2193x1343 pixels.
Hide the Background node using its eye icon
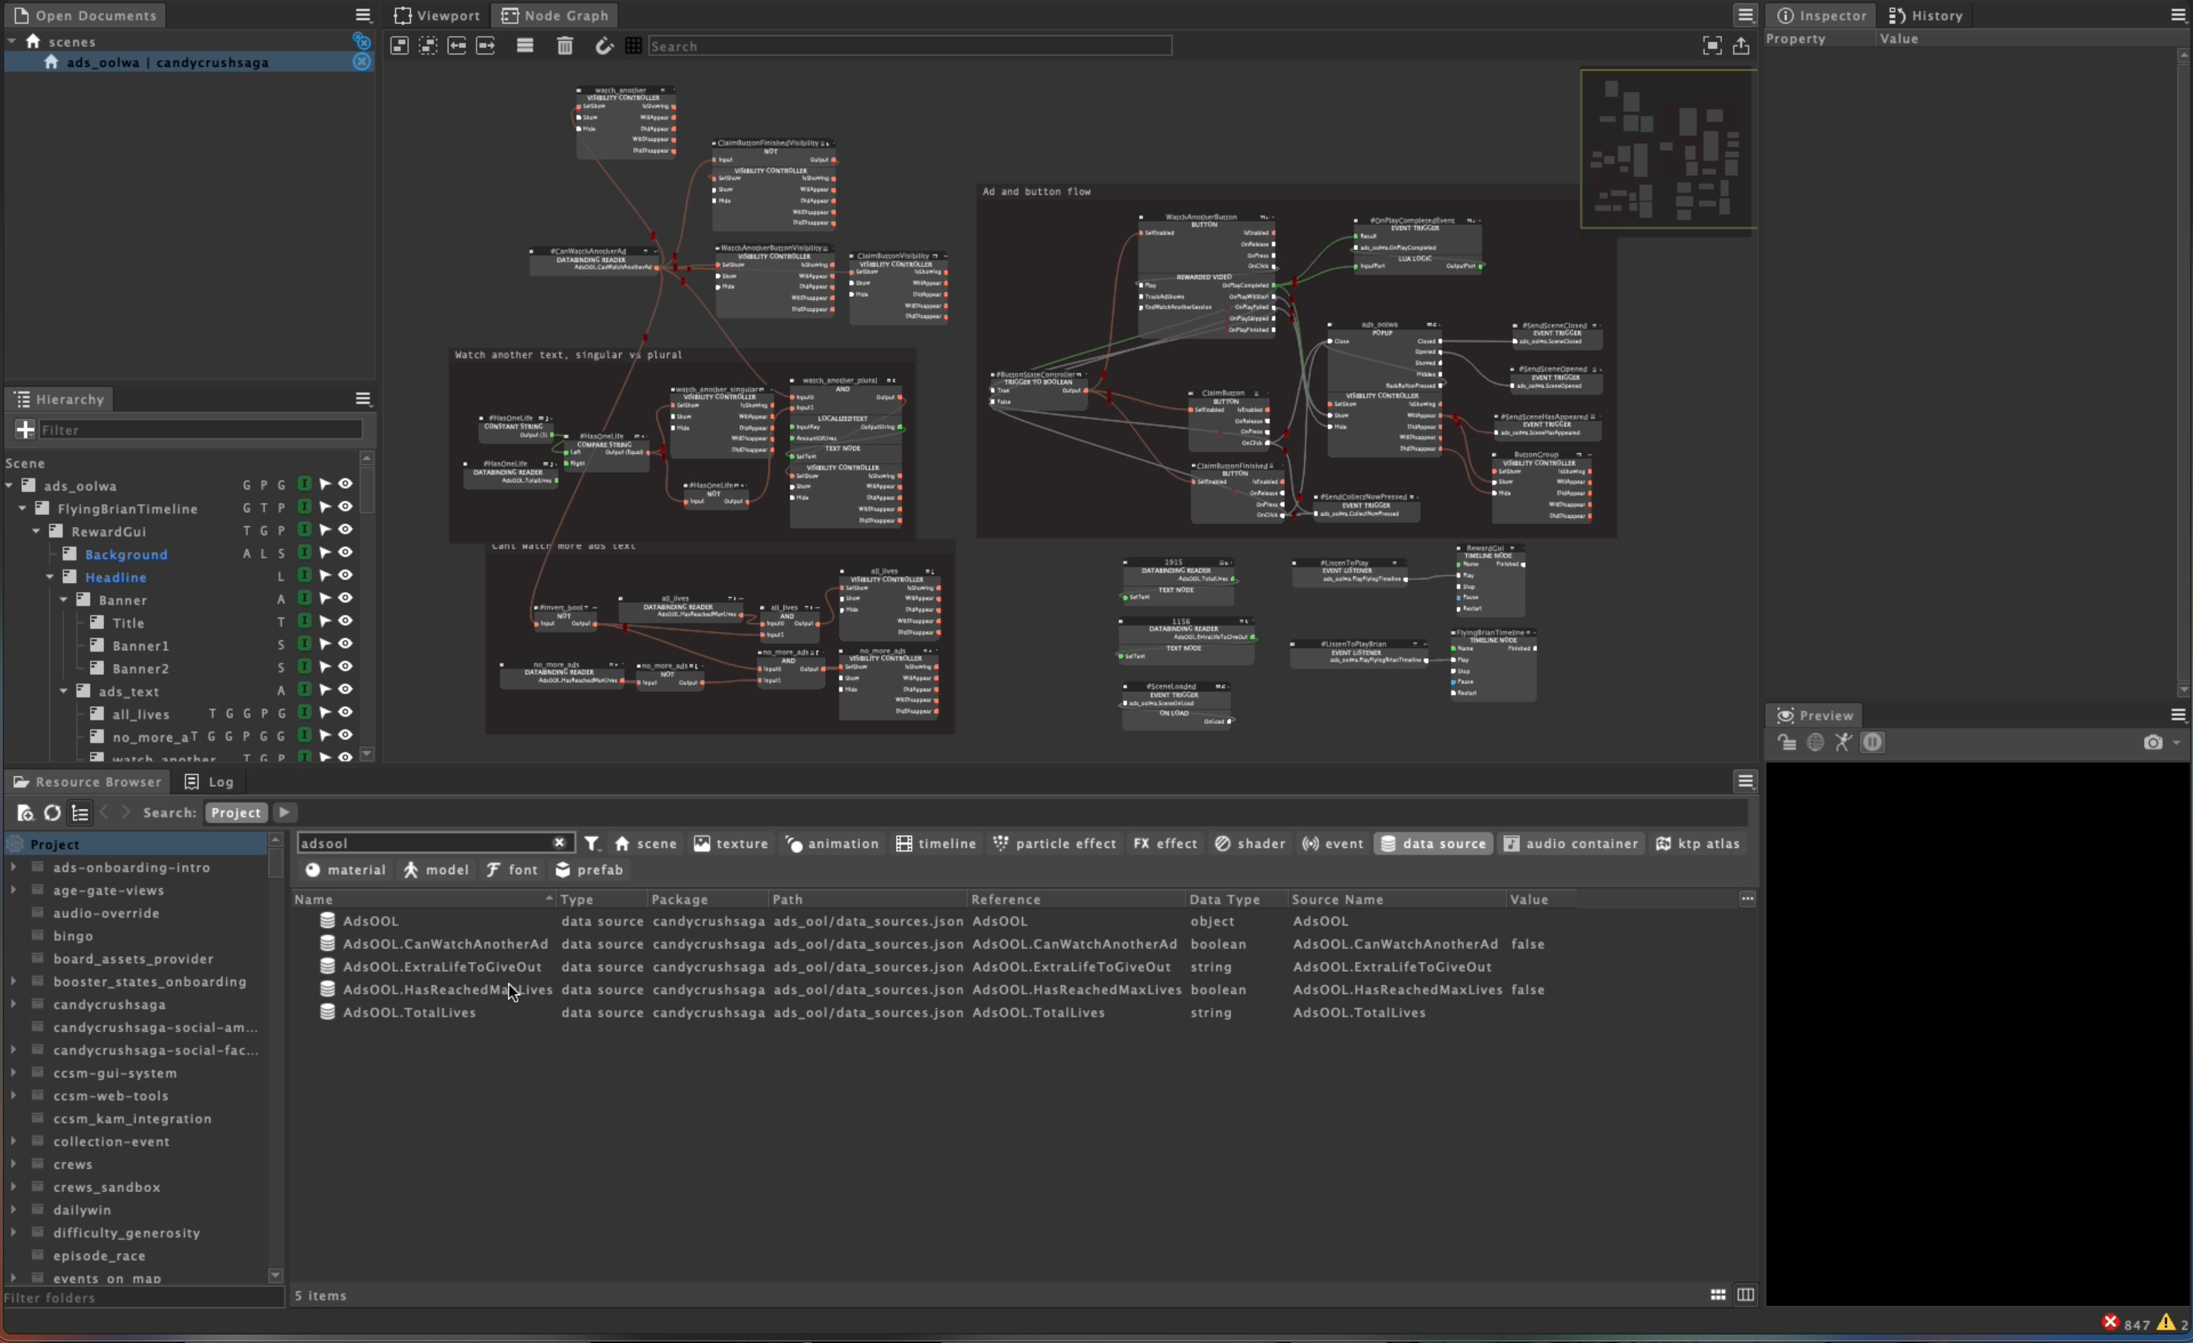[346, 554]
